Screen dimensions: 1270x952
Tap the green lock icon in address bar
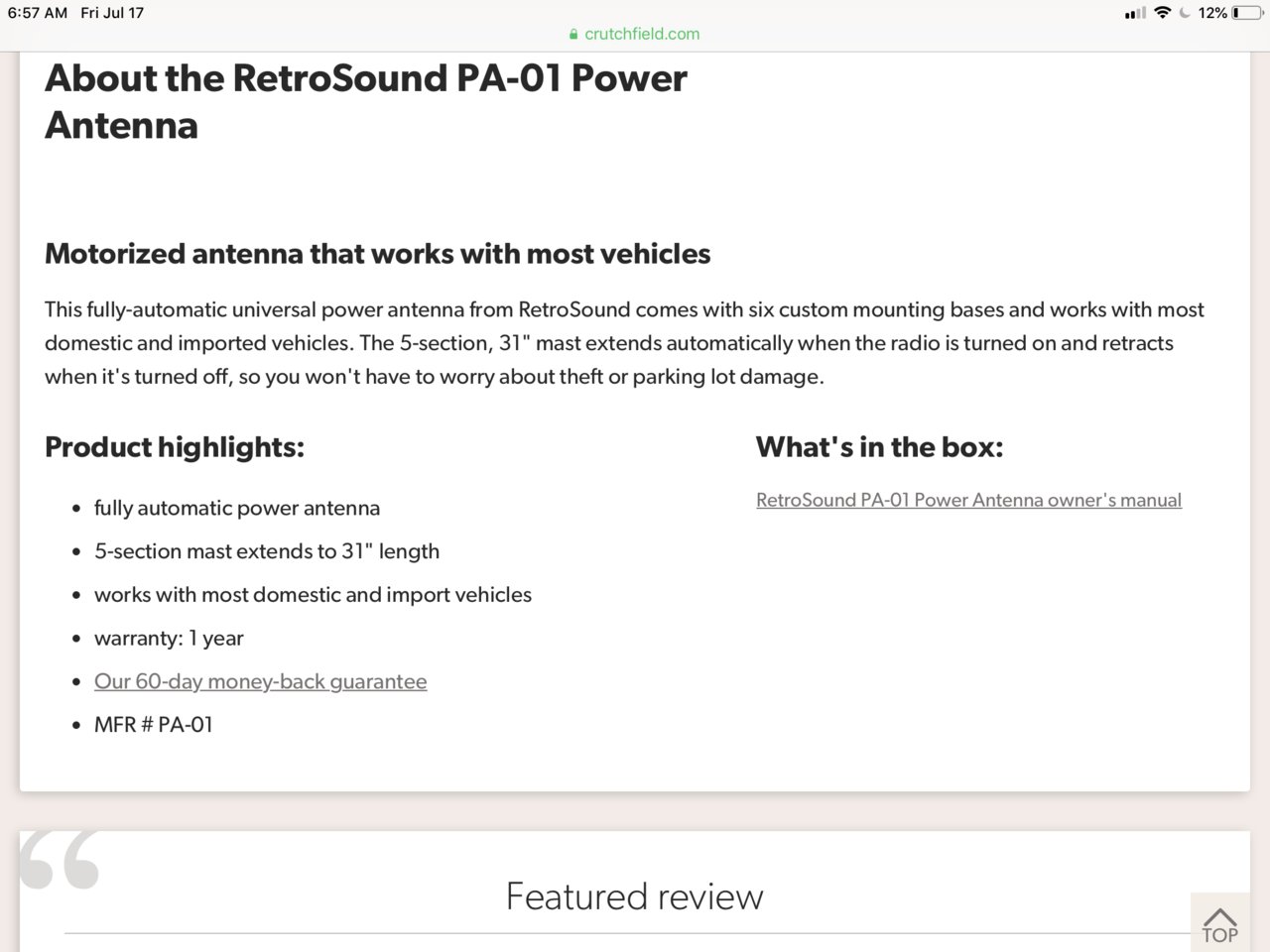click(573, 34)
